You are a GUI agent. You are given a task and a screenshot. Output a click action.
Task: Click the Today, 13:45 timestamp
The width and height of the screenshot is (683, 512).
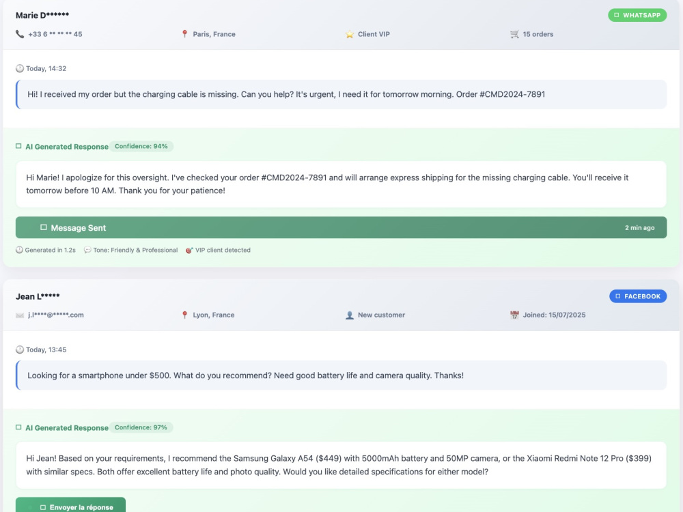pyautogui.click(x=46, y=350)
